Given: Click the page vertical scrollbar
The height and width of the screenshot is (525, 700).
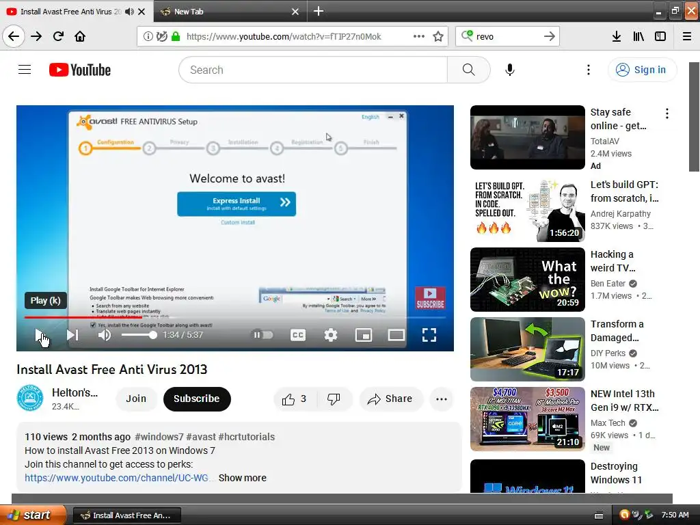Looking at the screenshot, I should 694,116.
